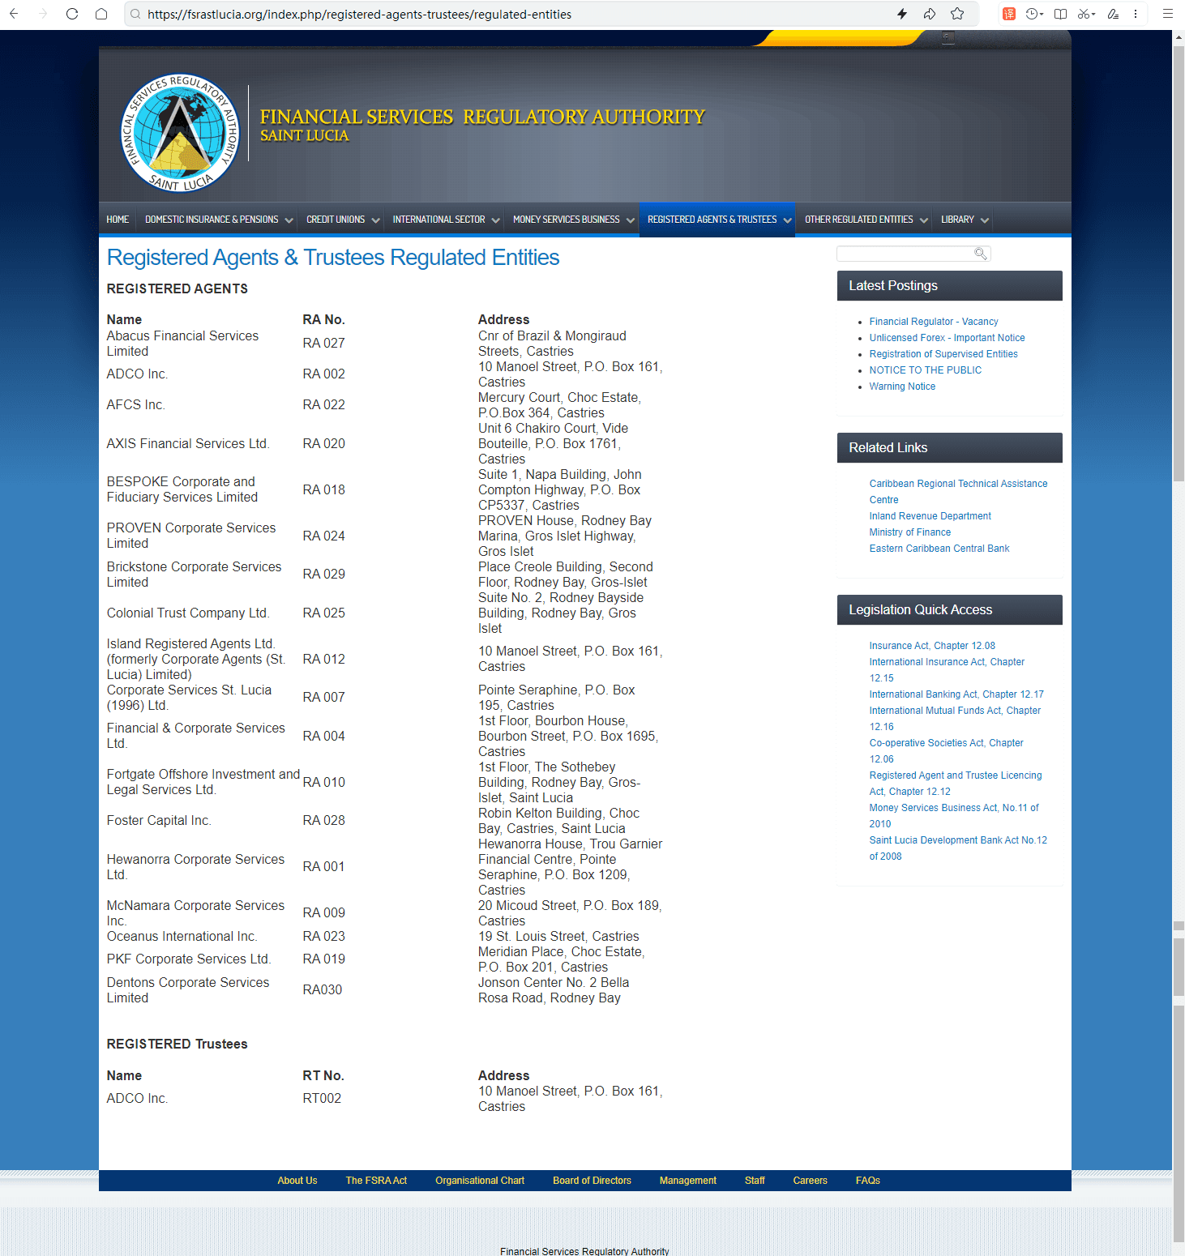This screenshot has height=1256, width=1185.
Task: Expand the Credit Unions dropdown chevron
Action: pos(375,220)
